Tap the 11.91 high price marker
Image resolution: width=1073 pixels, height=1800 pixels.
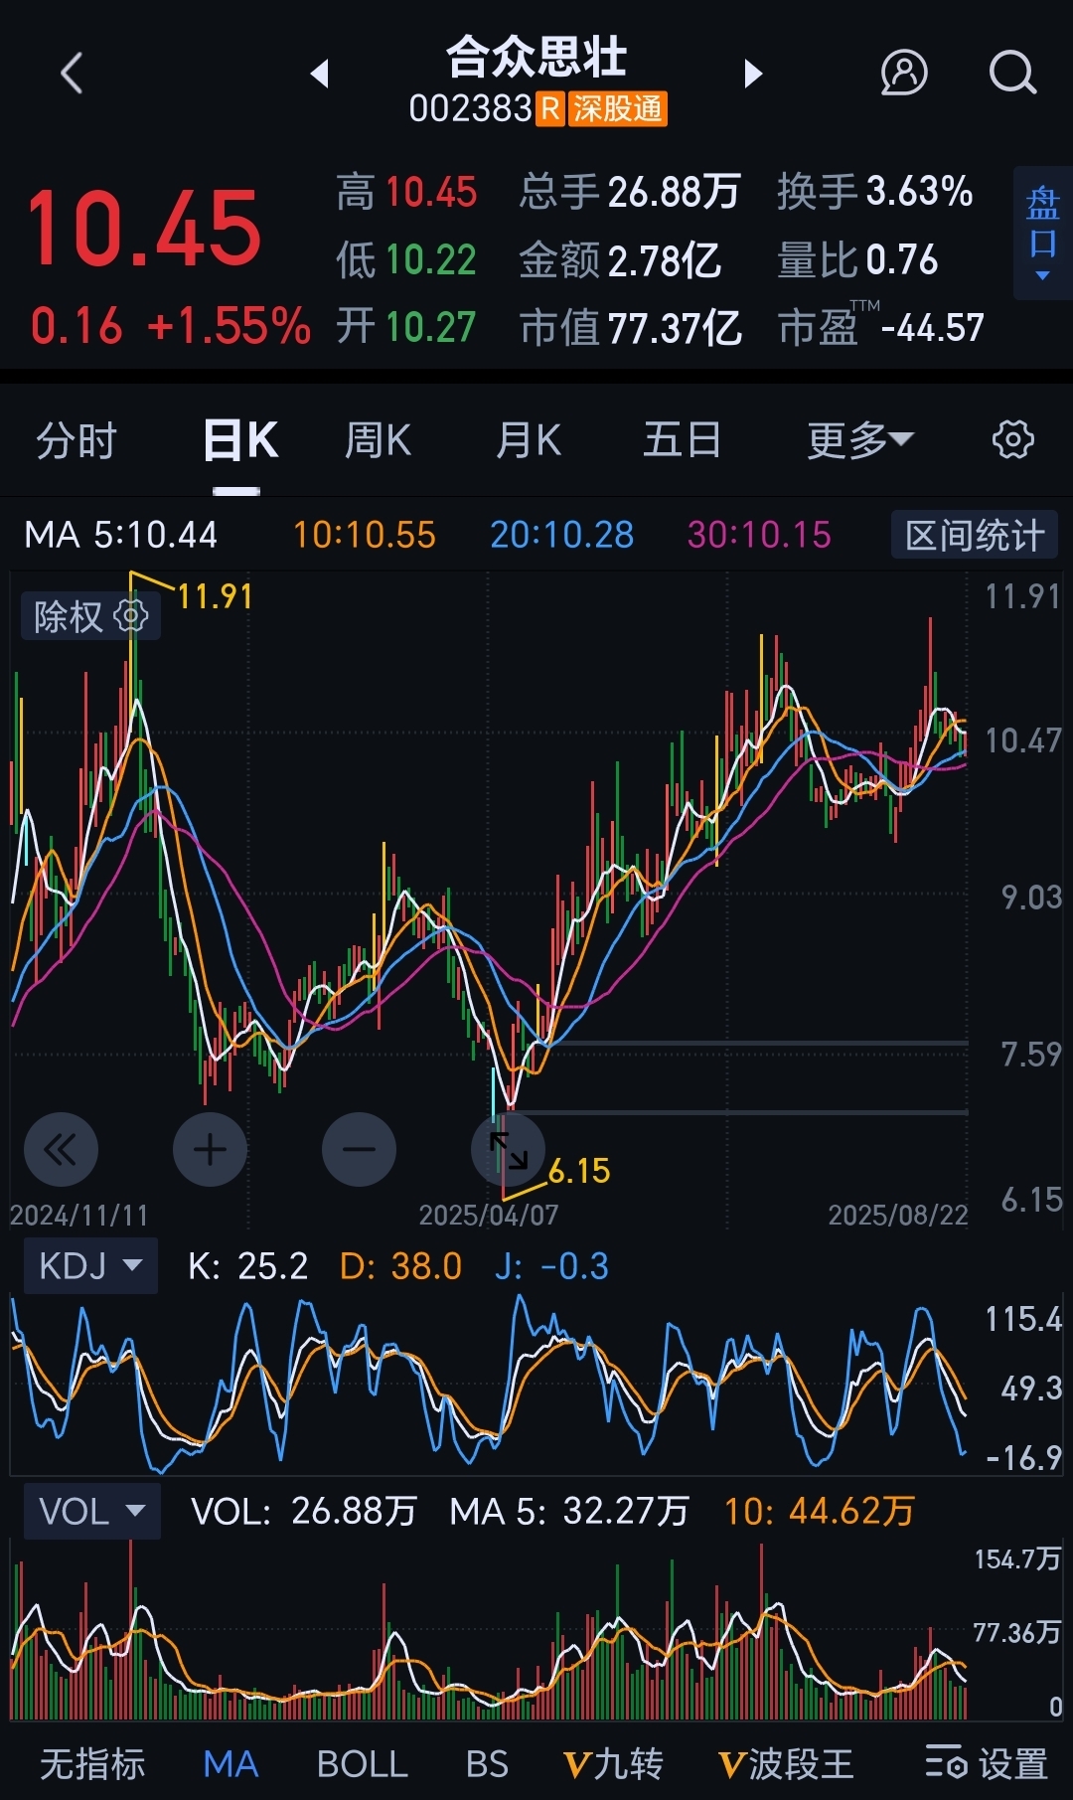(x=215, y=596)
